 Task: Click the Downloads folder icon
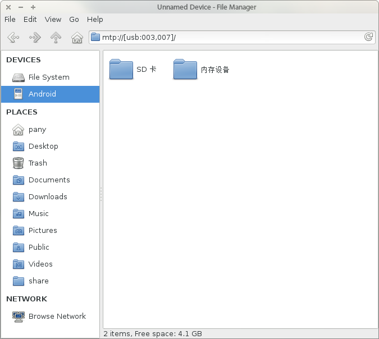click(x=19, y=196)
